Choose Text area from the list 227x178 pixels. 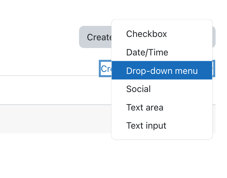click(x=162, y=107)
